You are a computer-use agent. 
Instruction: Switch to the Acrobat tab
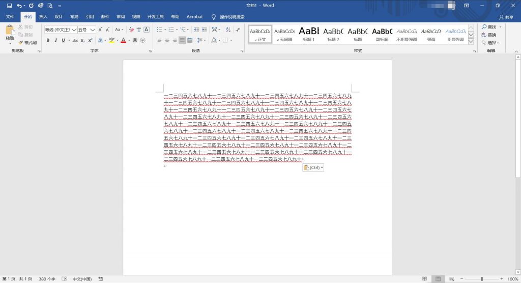click(x=195, y=17)
